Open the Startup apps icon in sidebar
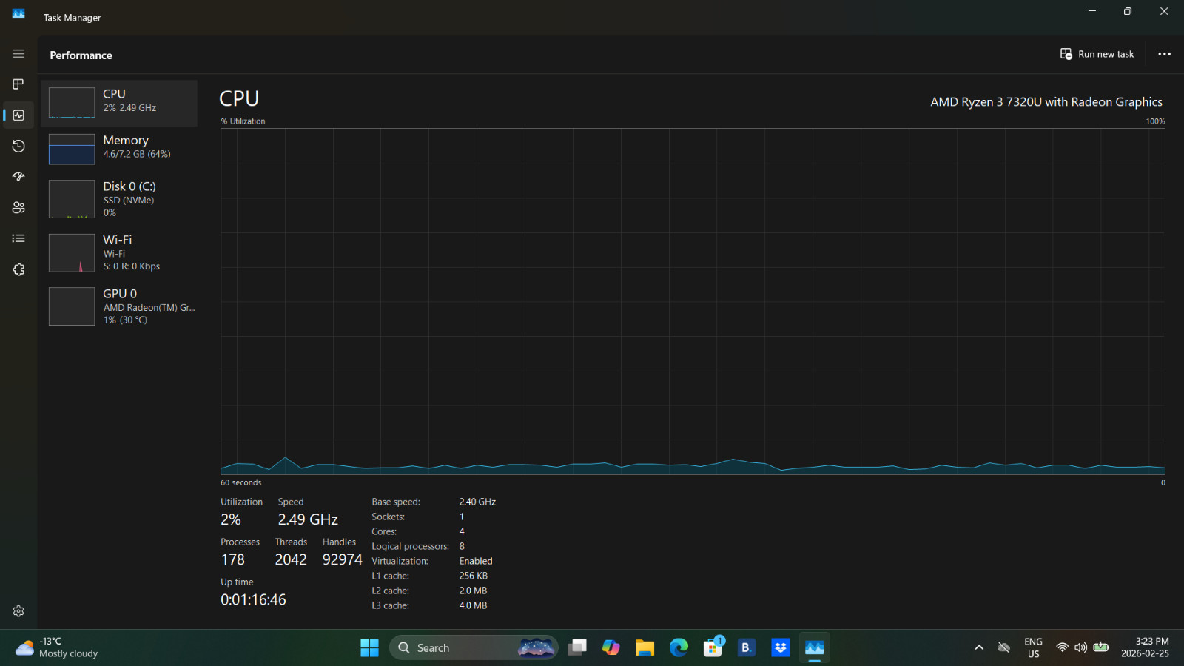1184x666 pixels. tap(18, 177)
